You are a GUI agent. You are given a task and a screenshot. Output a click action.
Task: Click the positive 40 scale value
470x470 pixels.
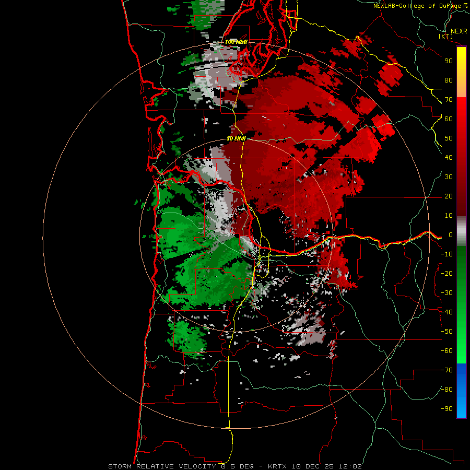(x=449, y=158)
